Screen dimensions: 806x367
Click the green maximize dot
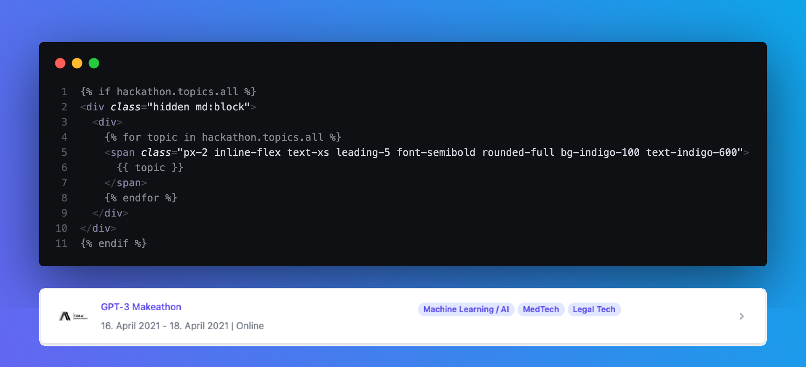click(x=94, y=63)
